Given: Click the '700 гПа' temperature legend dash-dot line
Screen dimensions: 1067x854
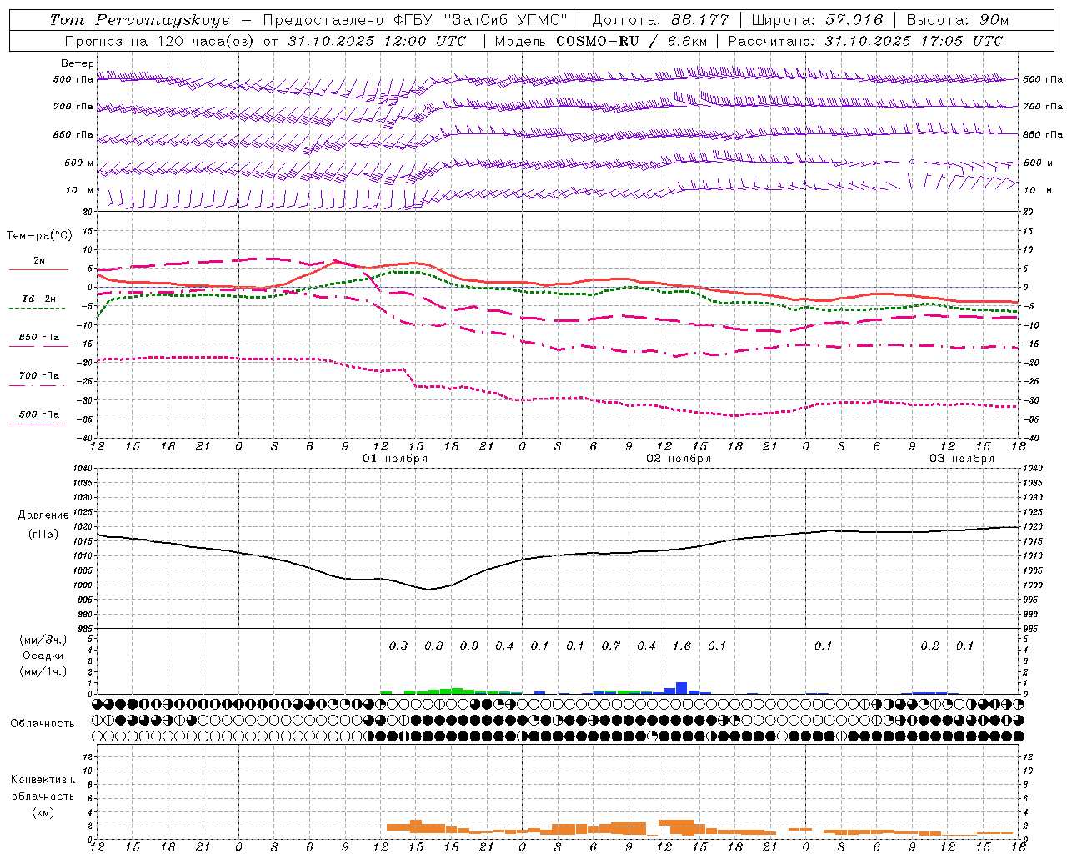Looking at the screenshot, I should click(37, 385).
